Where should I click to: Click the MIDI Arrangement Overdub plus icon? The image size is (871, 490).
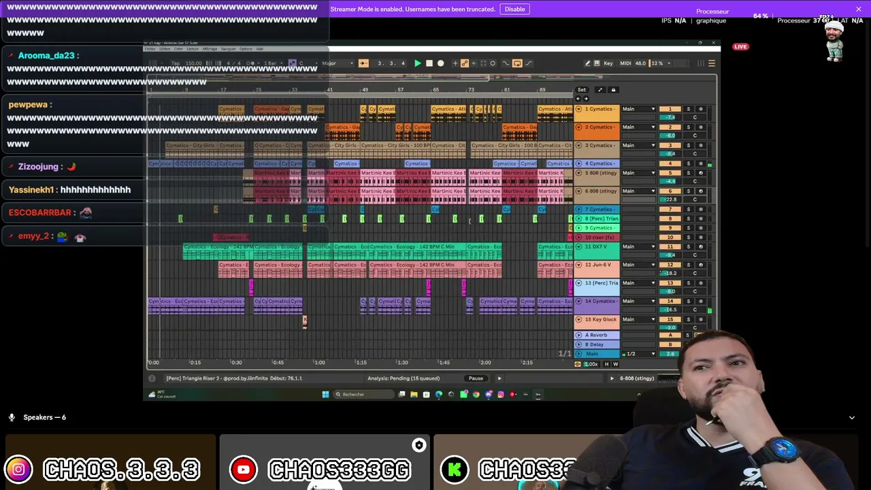454,63
